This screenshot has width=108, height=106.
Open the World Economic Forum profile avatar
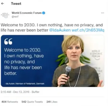click(5, 15)
